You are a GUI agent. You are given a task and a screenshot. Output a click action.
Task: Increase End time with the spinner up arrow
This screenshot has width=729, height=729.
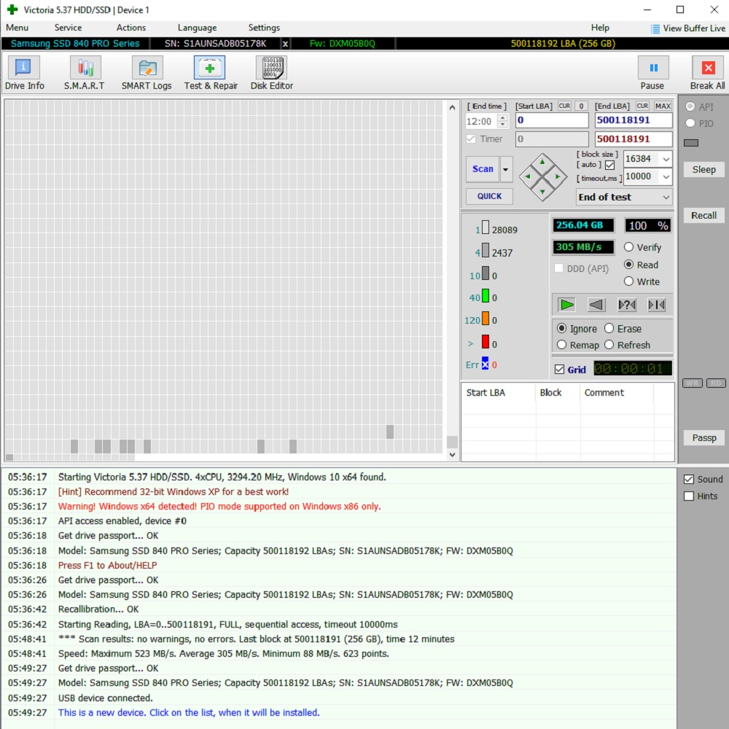point(502,117)
